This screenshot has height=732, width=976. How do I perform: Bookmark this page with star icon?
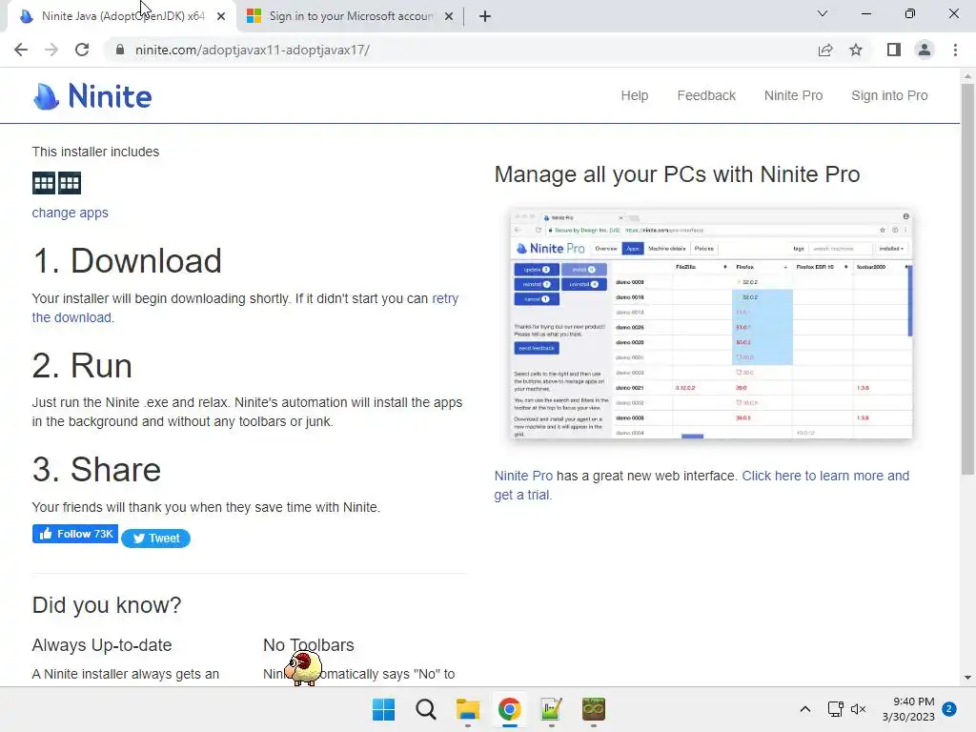[856, 50]
